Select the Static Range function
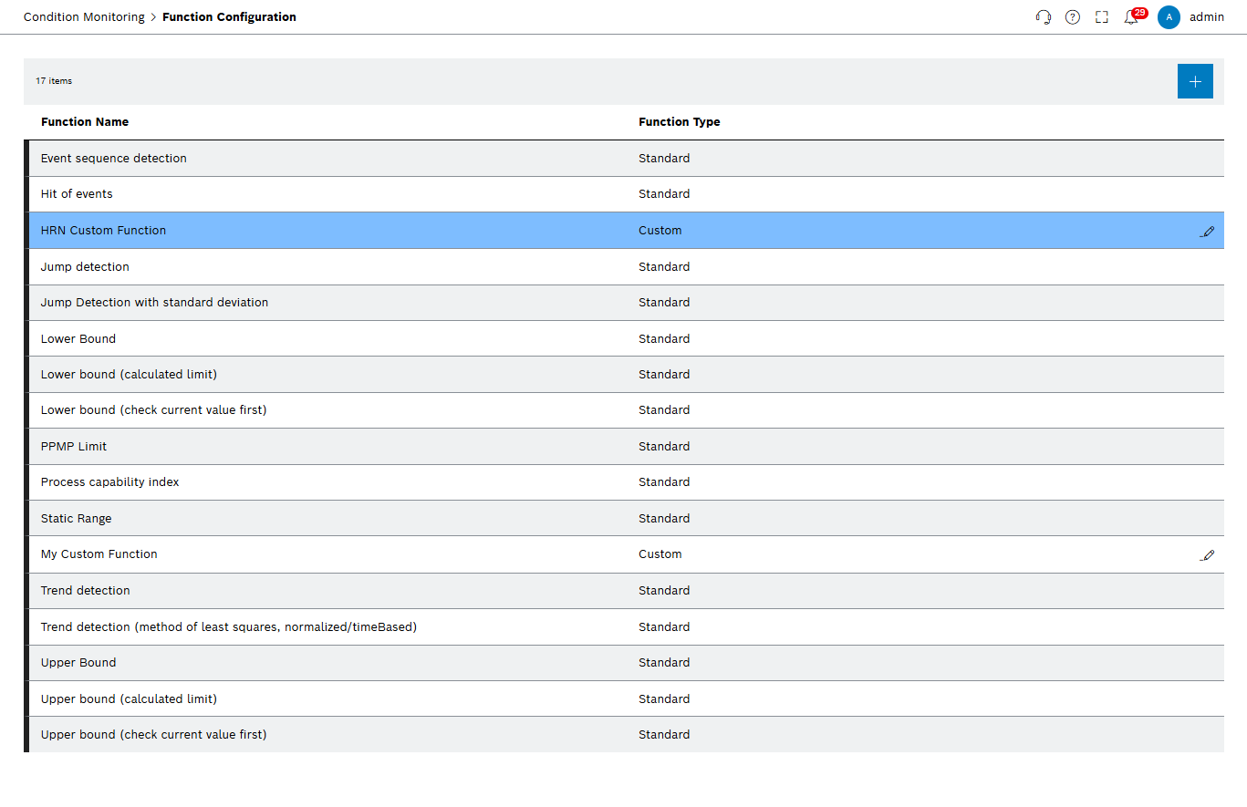Image resolution: width=1247 pixels, height=807 pixels. pos(76,518)
